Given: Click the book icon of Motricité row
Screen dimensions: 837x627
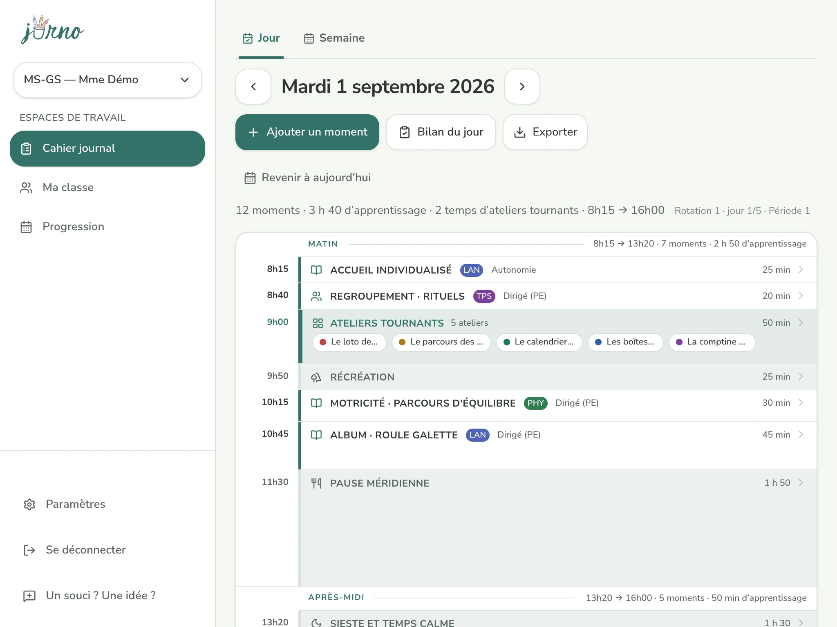Looking at the screenshot, I should point(316,403).
